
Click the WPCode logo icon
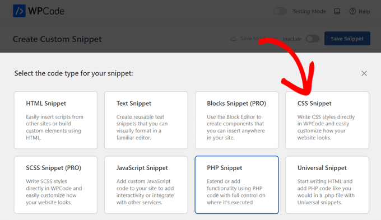point(19,11)
